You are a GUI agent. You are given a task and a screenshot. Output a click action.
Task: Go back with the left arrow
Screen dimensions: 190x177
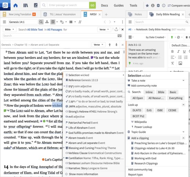click(105, 22)
